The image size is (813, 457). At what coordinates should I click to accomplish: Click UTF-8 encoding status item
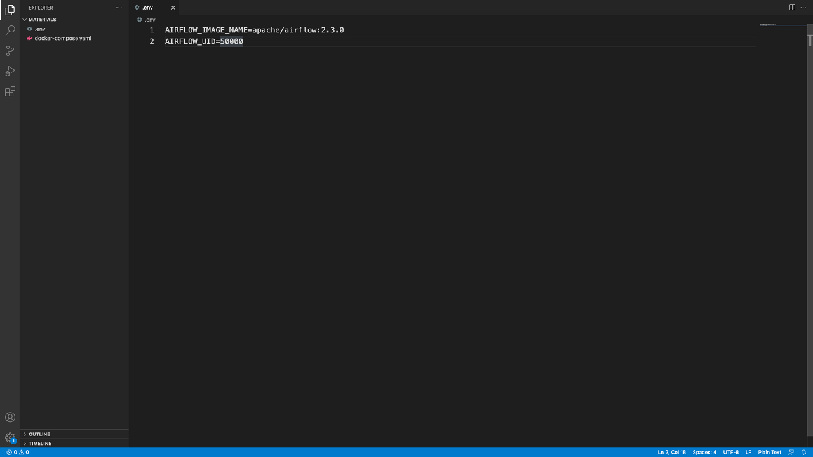730,453
